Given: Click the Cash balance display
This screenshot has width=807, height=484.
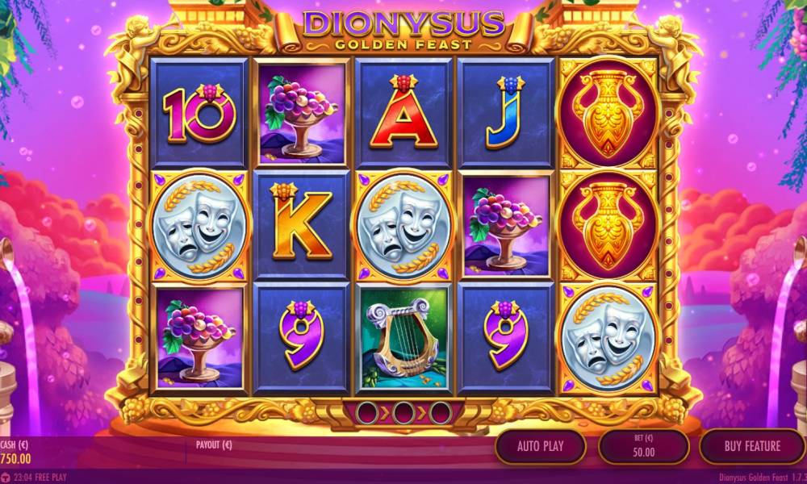Looking at the screenshot, I should tap(15, 453).
